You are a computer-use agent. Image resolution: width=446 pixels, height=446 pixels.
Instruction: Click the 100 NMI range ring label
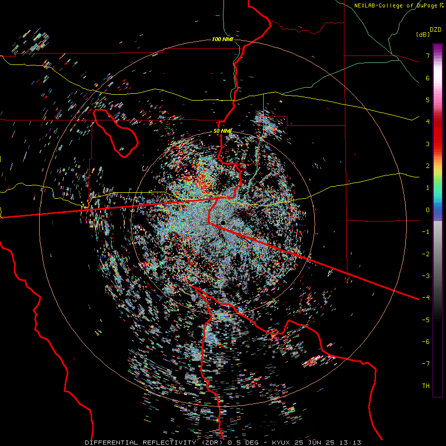tap(223, 39)
